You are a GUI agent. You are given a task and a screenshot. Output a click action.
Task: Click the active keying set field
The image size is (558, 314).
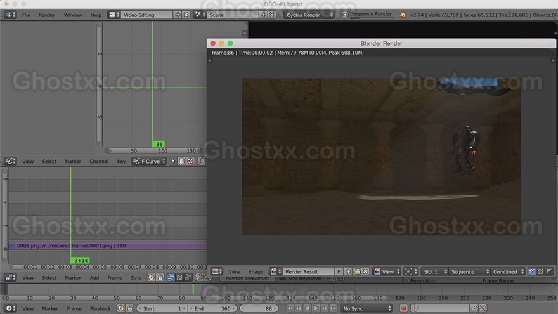(440, 308)
